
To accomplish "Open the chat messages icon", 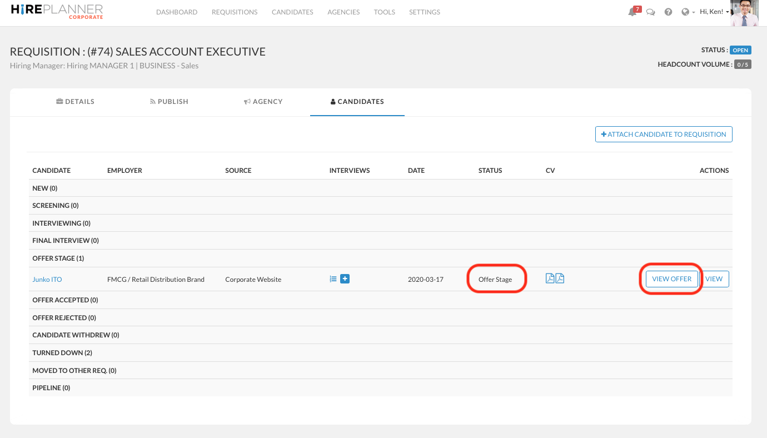I will point(650,12).
